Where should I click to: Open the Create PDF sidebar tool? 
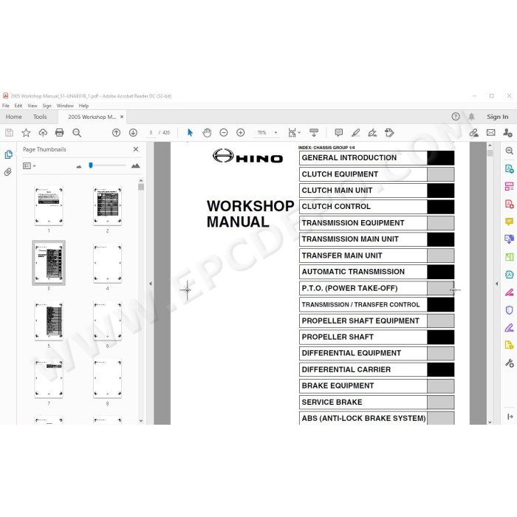(x=510, y=204)
